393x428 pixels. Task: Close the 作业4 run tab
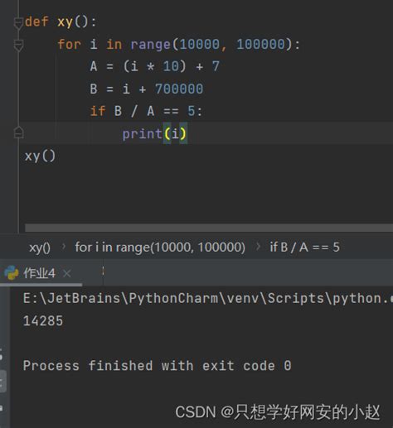tap(67, 273)
